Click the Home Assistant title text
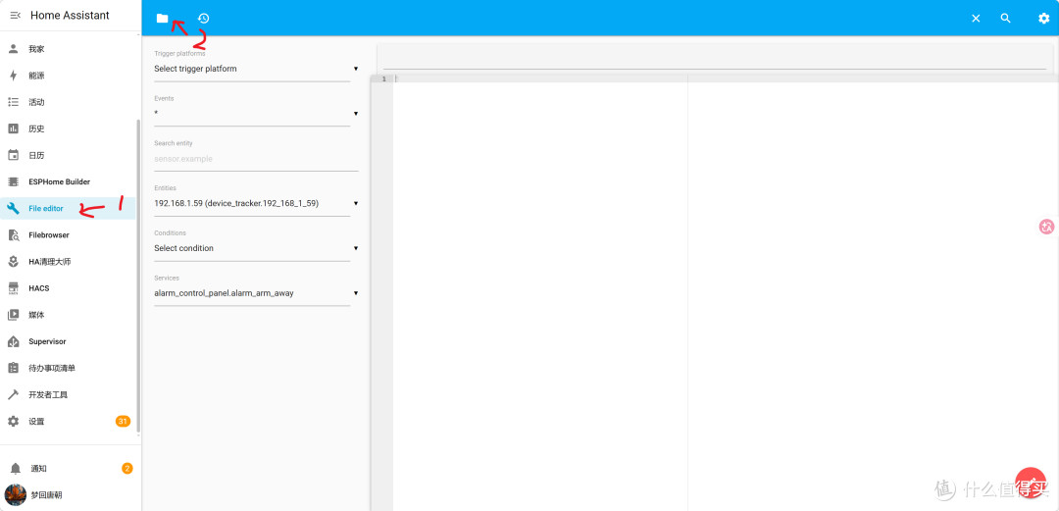Viewport: 1059px width, 511px height. (70, 15)
